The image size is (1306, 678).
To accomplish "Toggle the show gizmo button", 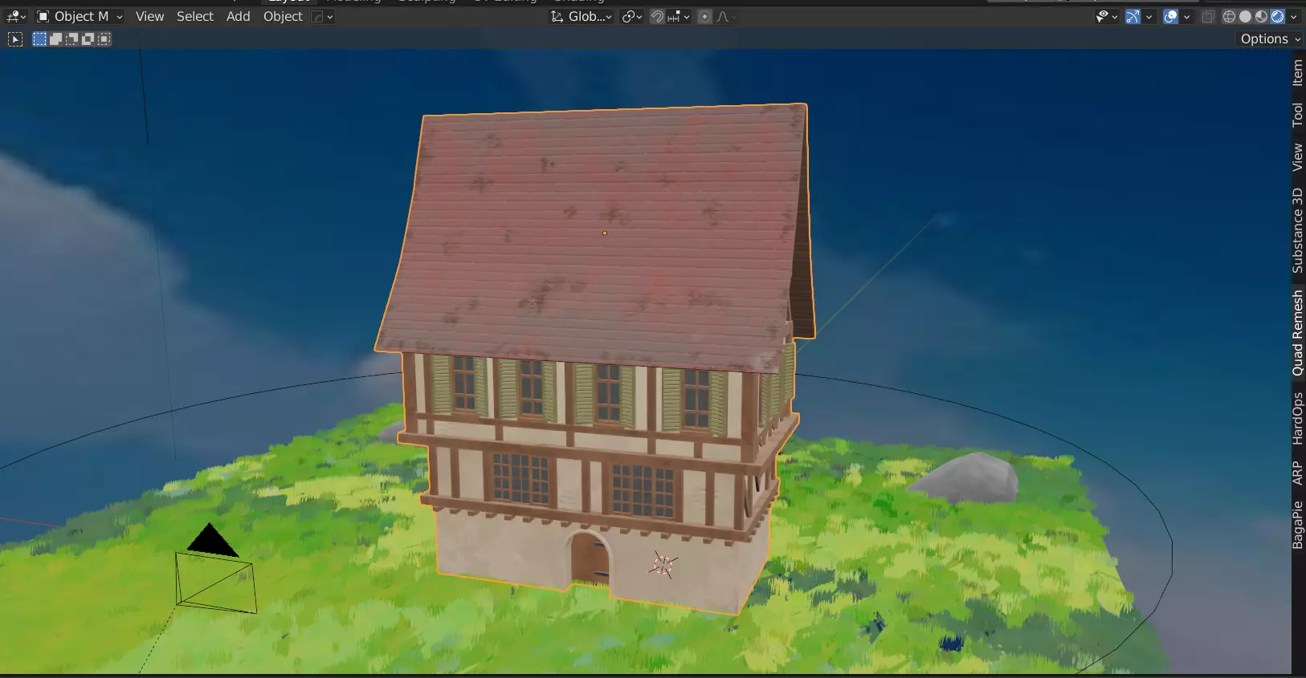I will pyautogui.click(x=1133, y=16).
